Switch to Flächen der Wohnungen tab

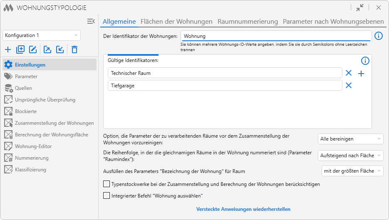[x=176, y=22]
